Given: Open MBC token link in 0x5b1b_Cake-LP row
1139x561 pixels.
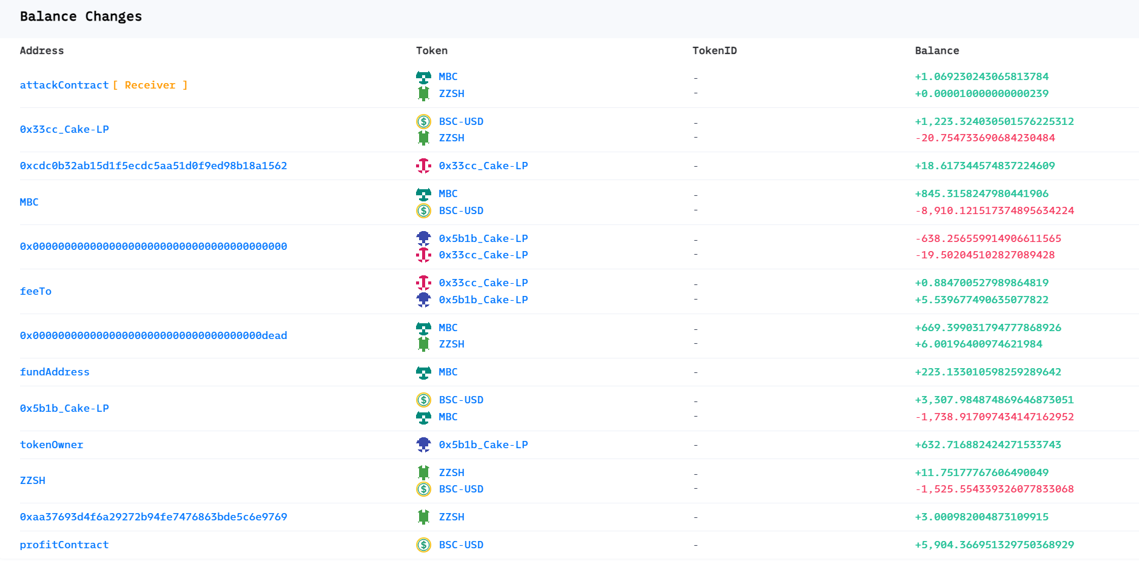Looking at the screenshot, I should (448, 417).
